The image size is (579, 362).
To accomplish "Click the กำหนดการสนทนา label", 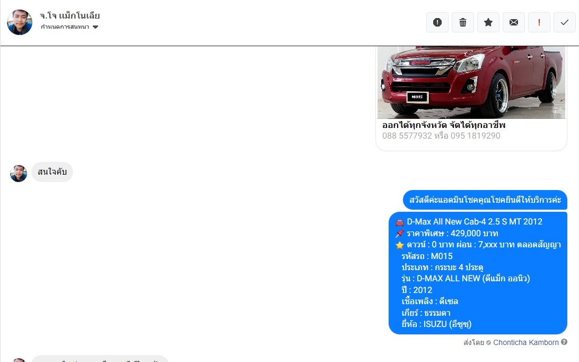I will point(65,27).
